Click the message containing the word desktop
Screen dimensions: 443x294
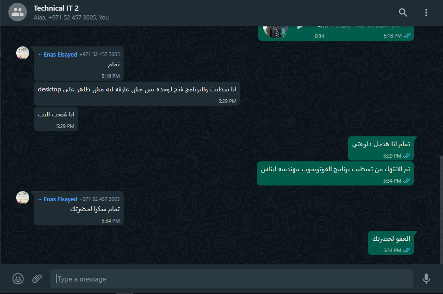coord(137,94)
